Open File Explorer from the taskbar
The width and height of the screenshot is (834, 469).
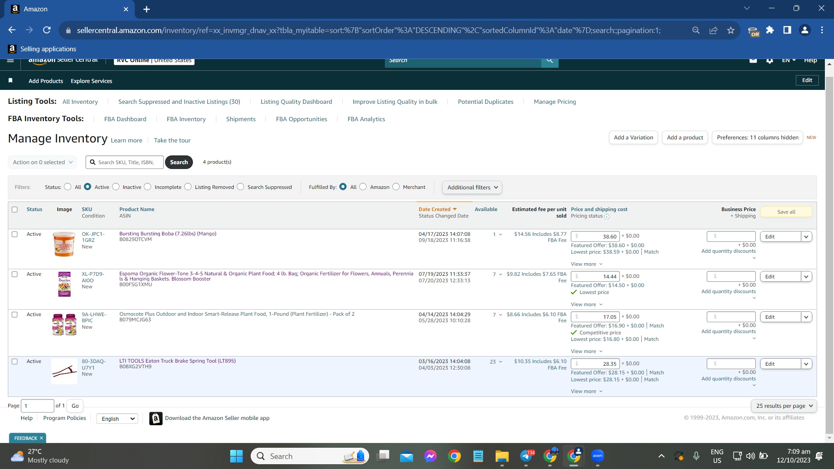pos(502,456)
